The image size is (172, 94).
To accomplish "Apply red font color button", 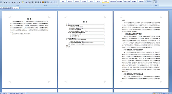I will (x=26, y=2).
